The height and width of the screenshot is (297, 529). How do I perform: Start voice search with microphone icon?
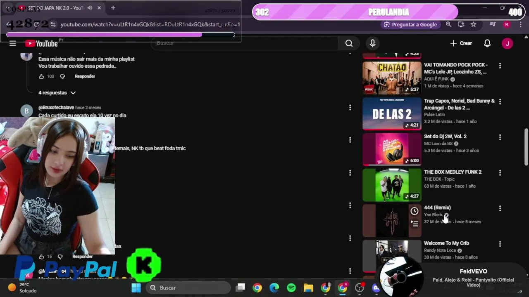(x=372, y=43)
